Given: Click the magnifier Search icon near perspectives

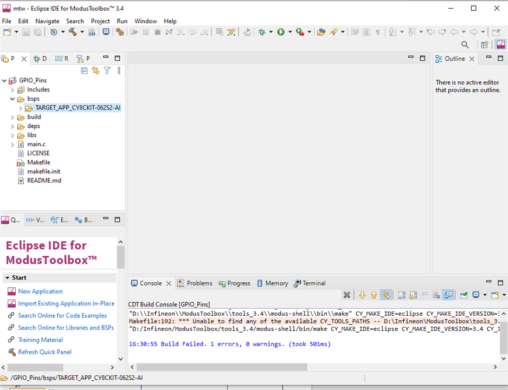Looking at the screenshot, I should point(465,44).
